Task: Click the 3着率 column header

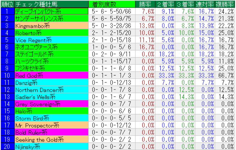Action: [185, 4]
